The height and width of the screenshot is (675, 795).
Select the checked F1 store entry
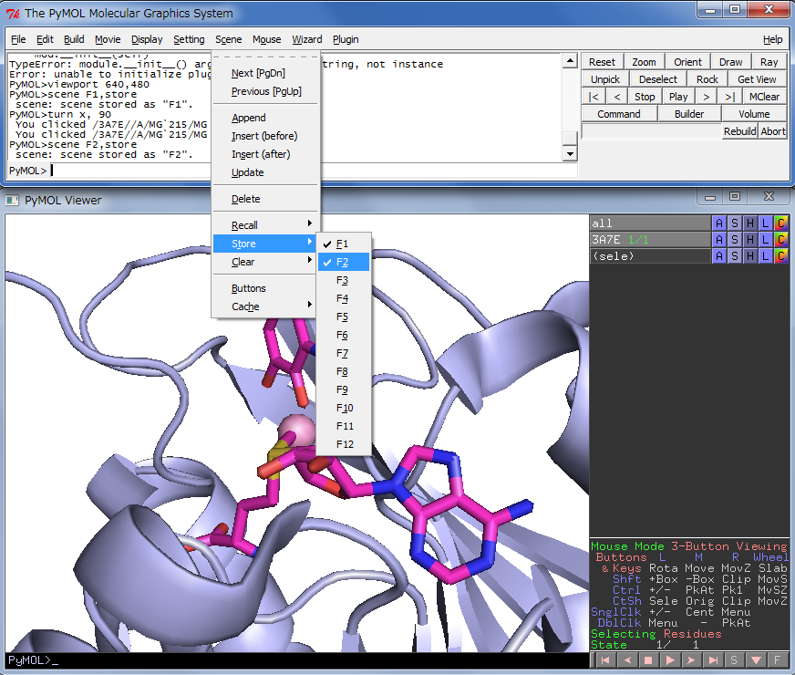[343, 244]
